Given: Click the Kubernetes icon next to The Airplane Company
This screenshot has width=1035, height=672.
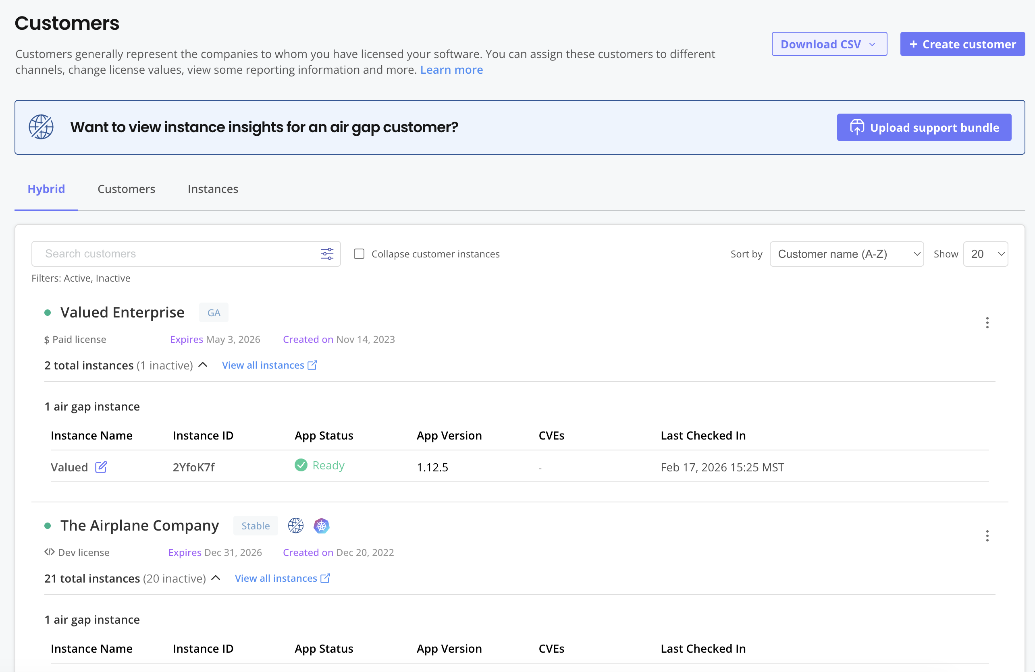Looking at the screenshot, I should click(321, 525).
